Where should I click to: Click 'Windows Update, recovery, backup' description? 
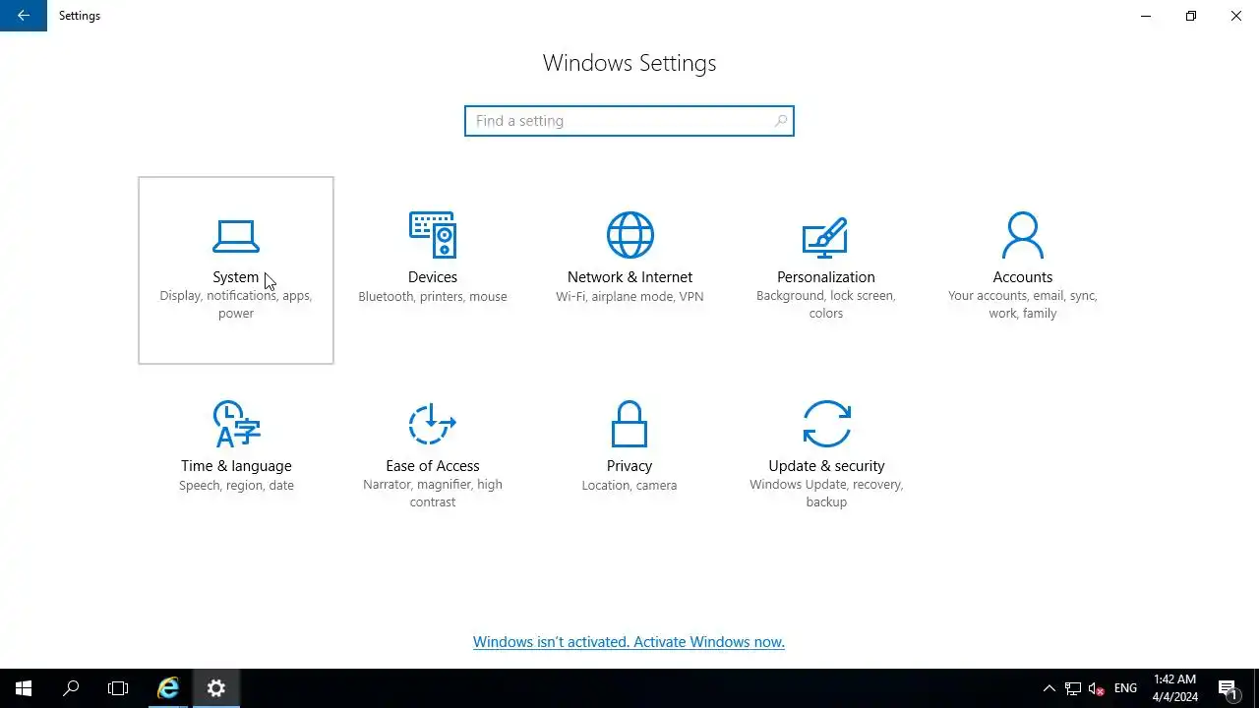coord(826,494)
